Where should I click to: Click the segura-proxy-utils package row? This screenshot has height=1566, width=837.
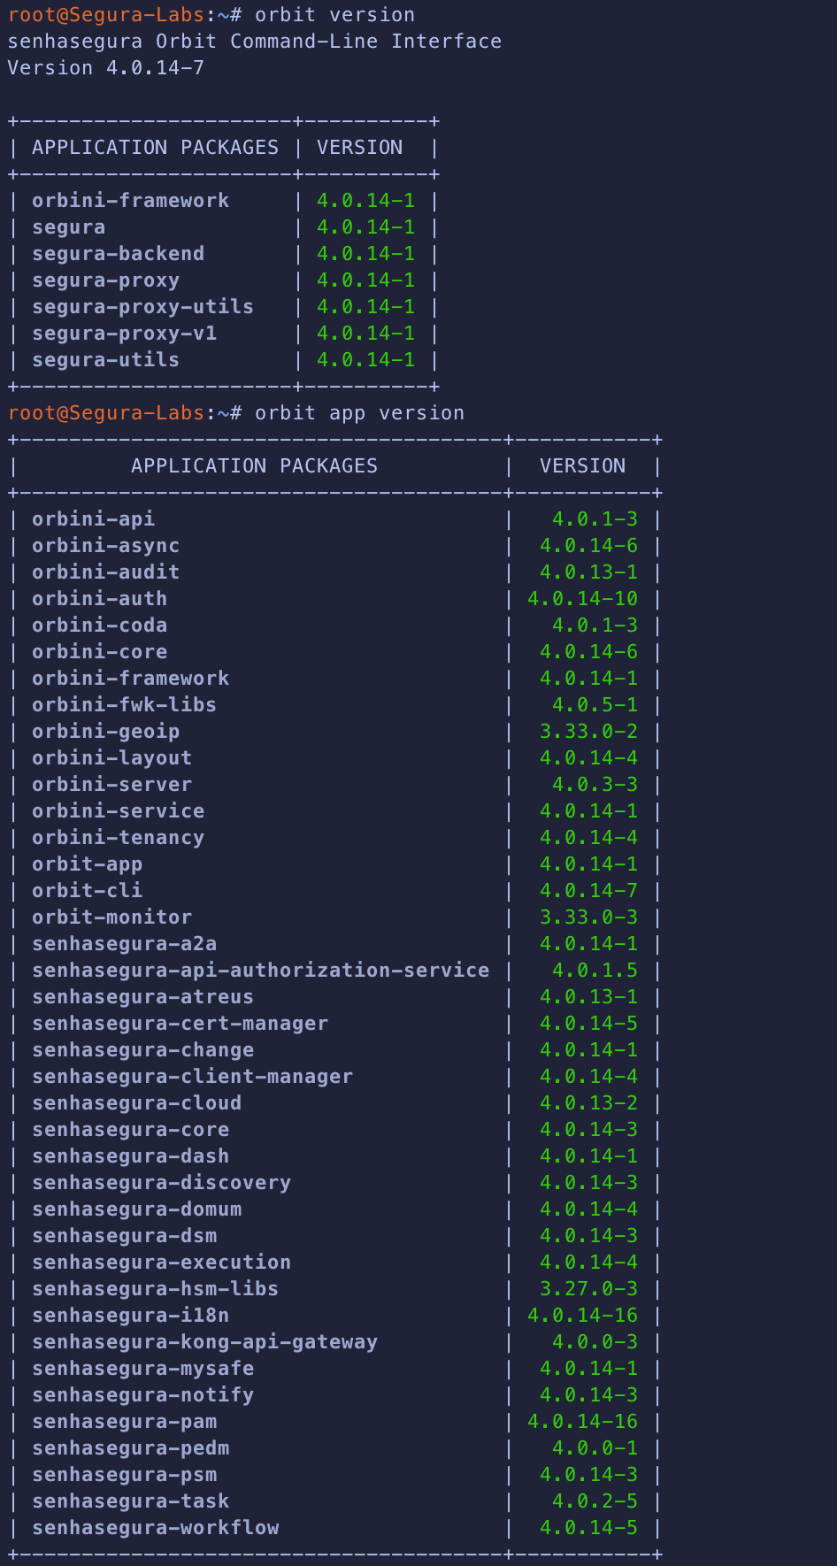(x=142, y=307)
